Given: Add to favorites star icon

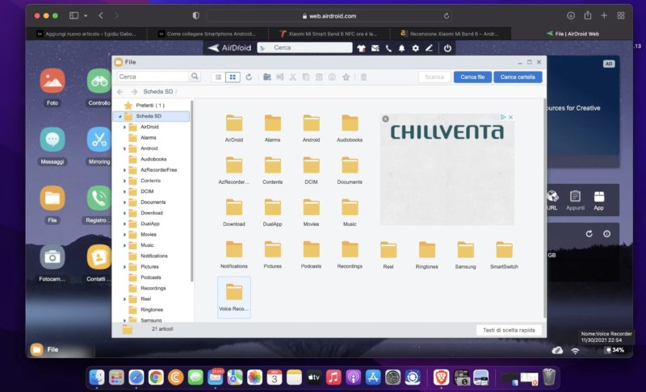Looking at the screenshot, I should coord(346,77).
